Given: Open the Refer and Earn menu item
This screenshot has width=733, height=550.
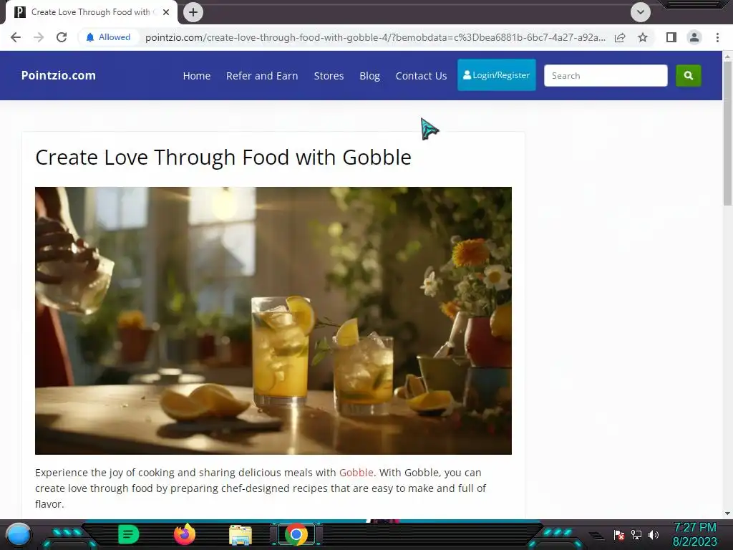Looking at the screenshot, I should coord(262,76).
